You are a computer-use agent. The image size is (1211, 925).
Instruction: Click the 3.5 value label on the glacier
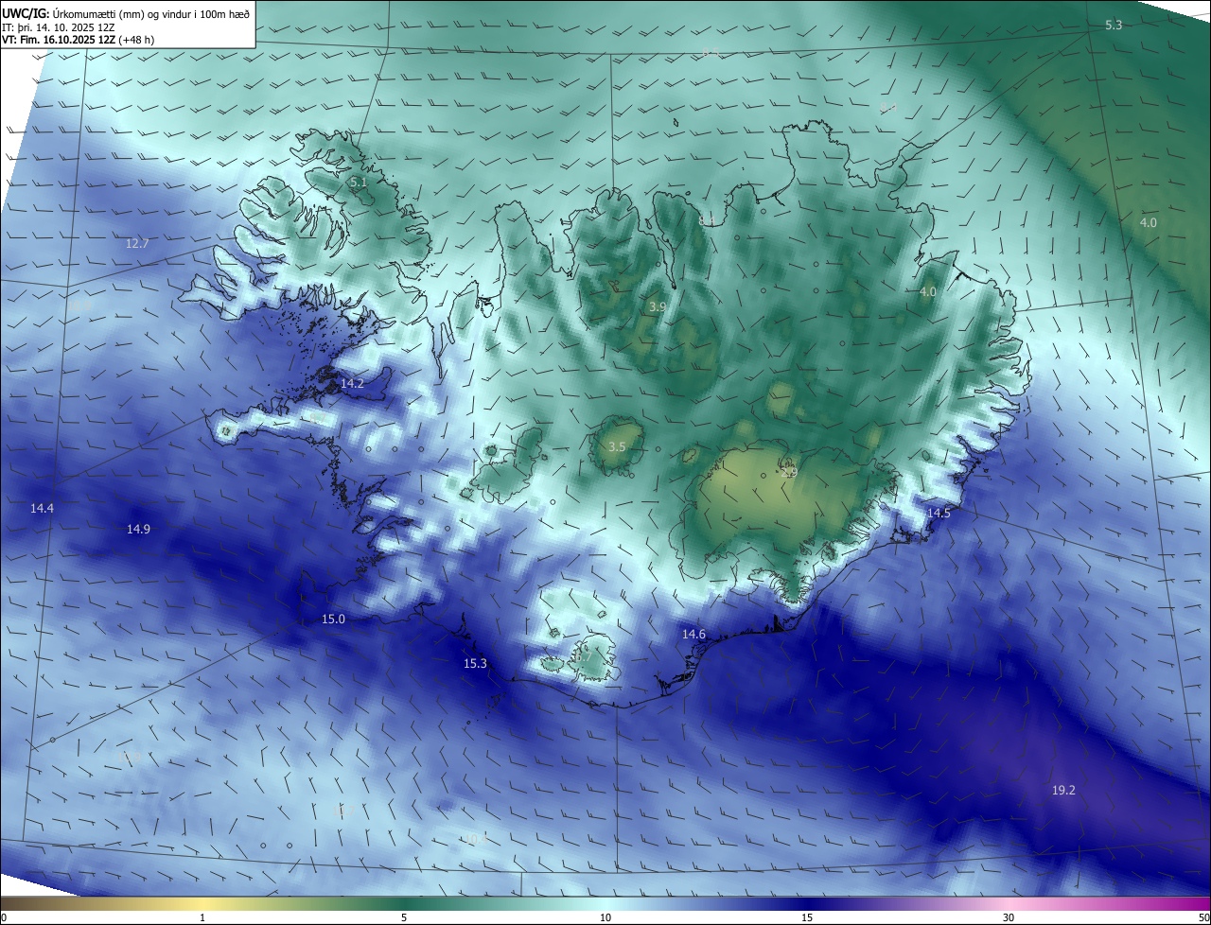(x=617, y=446)
